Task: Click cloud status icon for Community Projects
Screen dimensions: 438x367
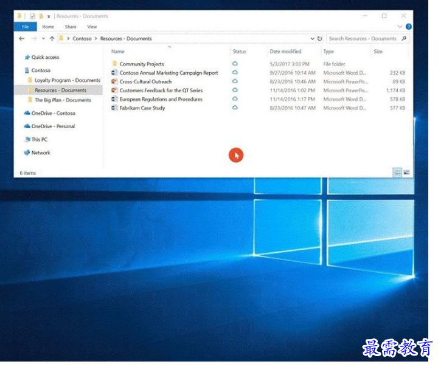Action: coord(235,64)
